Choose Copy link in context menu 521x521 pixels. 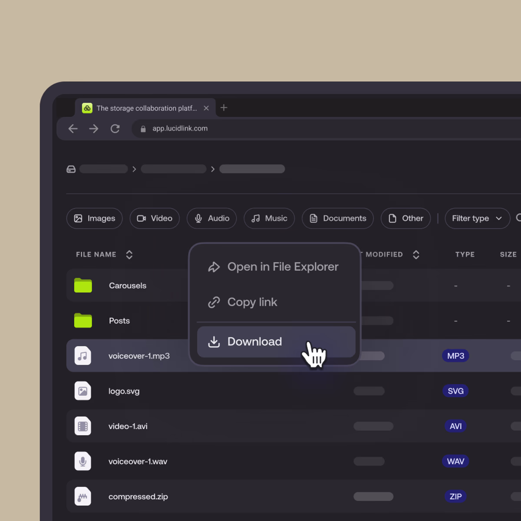point(252,302)
